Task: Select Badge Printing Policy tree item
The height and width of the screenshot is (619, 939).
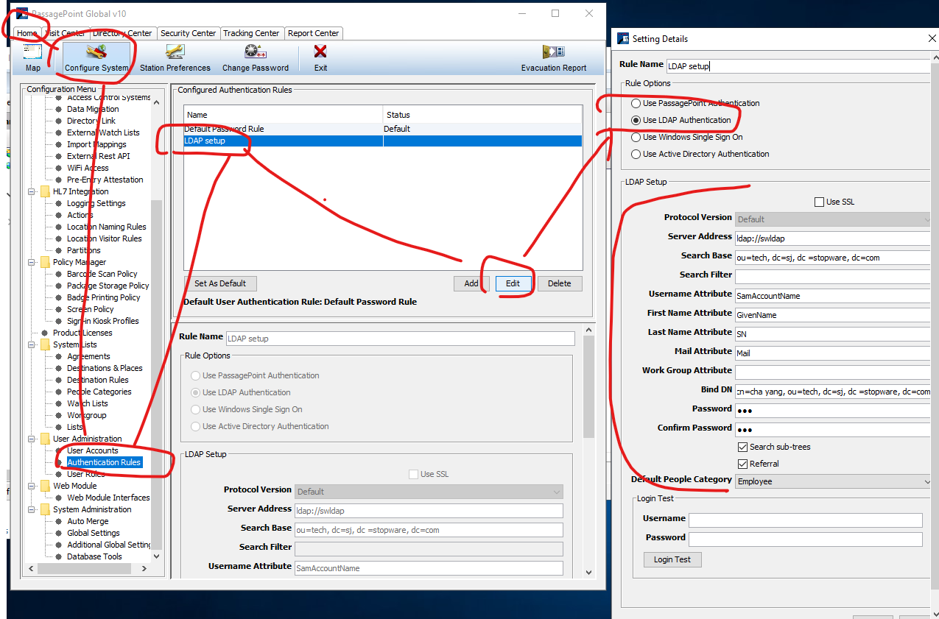Action: [x=104, y=297]
